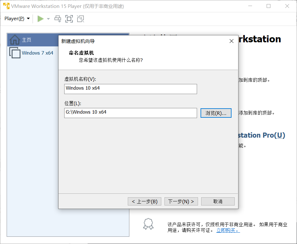
Task: Click the 命名虚拟机 heading text
Action: (x=81, y=53)
